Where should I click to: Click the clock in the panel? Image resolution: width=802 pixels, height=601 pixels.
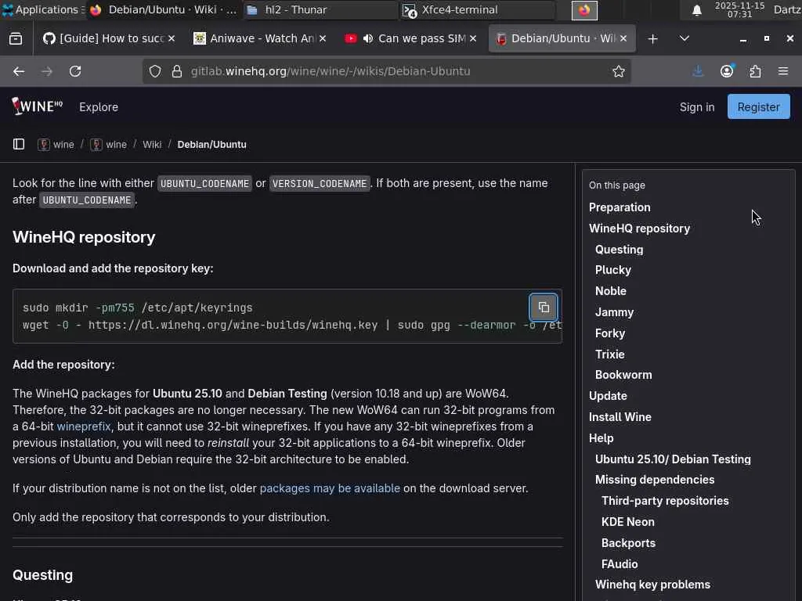coord(739,9)
